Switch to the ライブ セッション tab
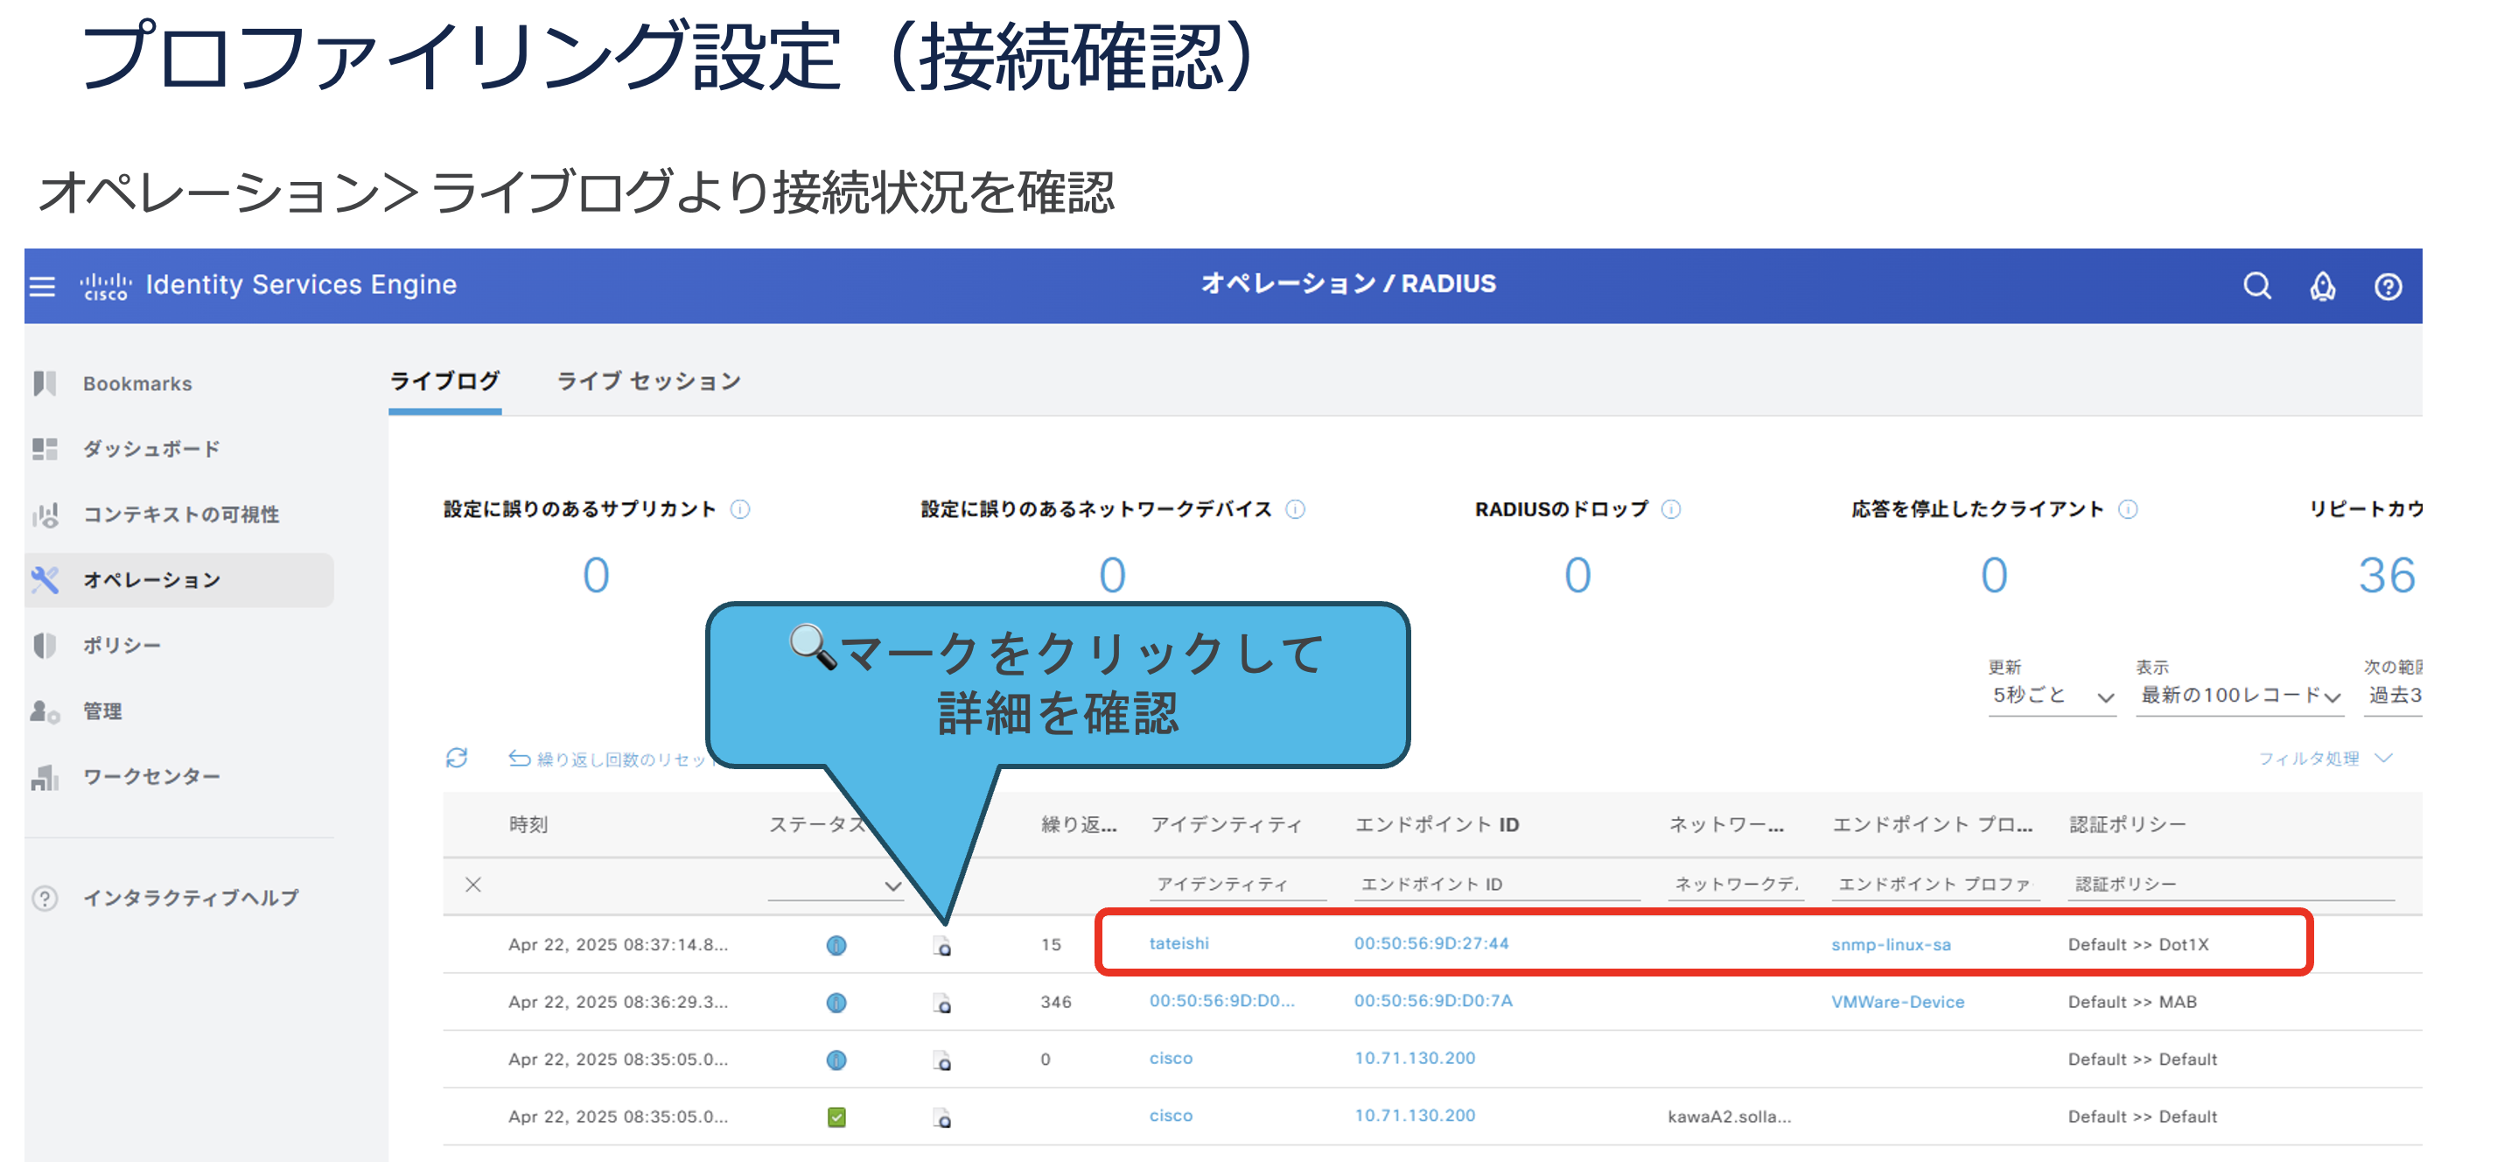Image resolution: width=2511 pixels, height=1169 pixels. point(648,381)
